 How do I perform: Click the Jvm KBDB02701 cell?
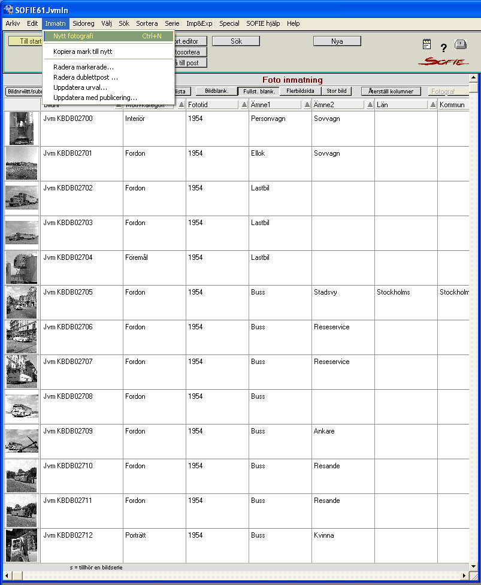[x=81, y=164]
